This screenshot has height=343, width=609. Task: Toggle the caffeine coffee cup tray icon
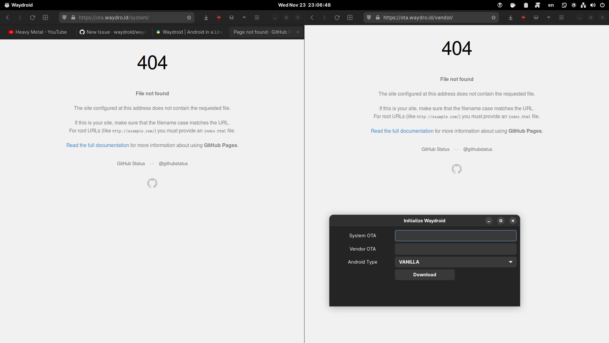pos(513,5)
